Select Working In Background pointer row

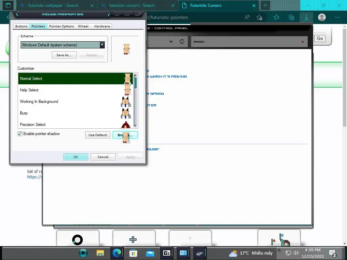click(76, 102)
